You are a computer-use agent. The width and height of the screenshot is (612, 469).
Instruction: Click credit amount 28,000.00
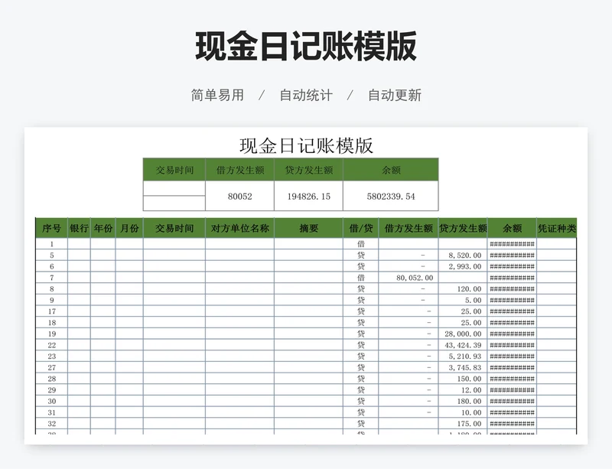pos(463,334)
